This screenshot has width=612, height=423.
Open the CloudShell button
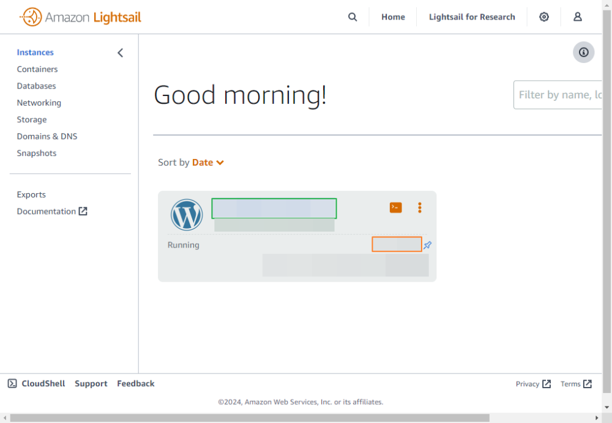coord(36,384)
